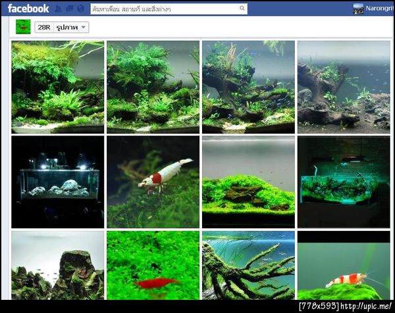Open glowing green tank in dark room photo
This screenshot has height=313, width=395.
point(344,182)
